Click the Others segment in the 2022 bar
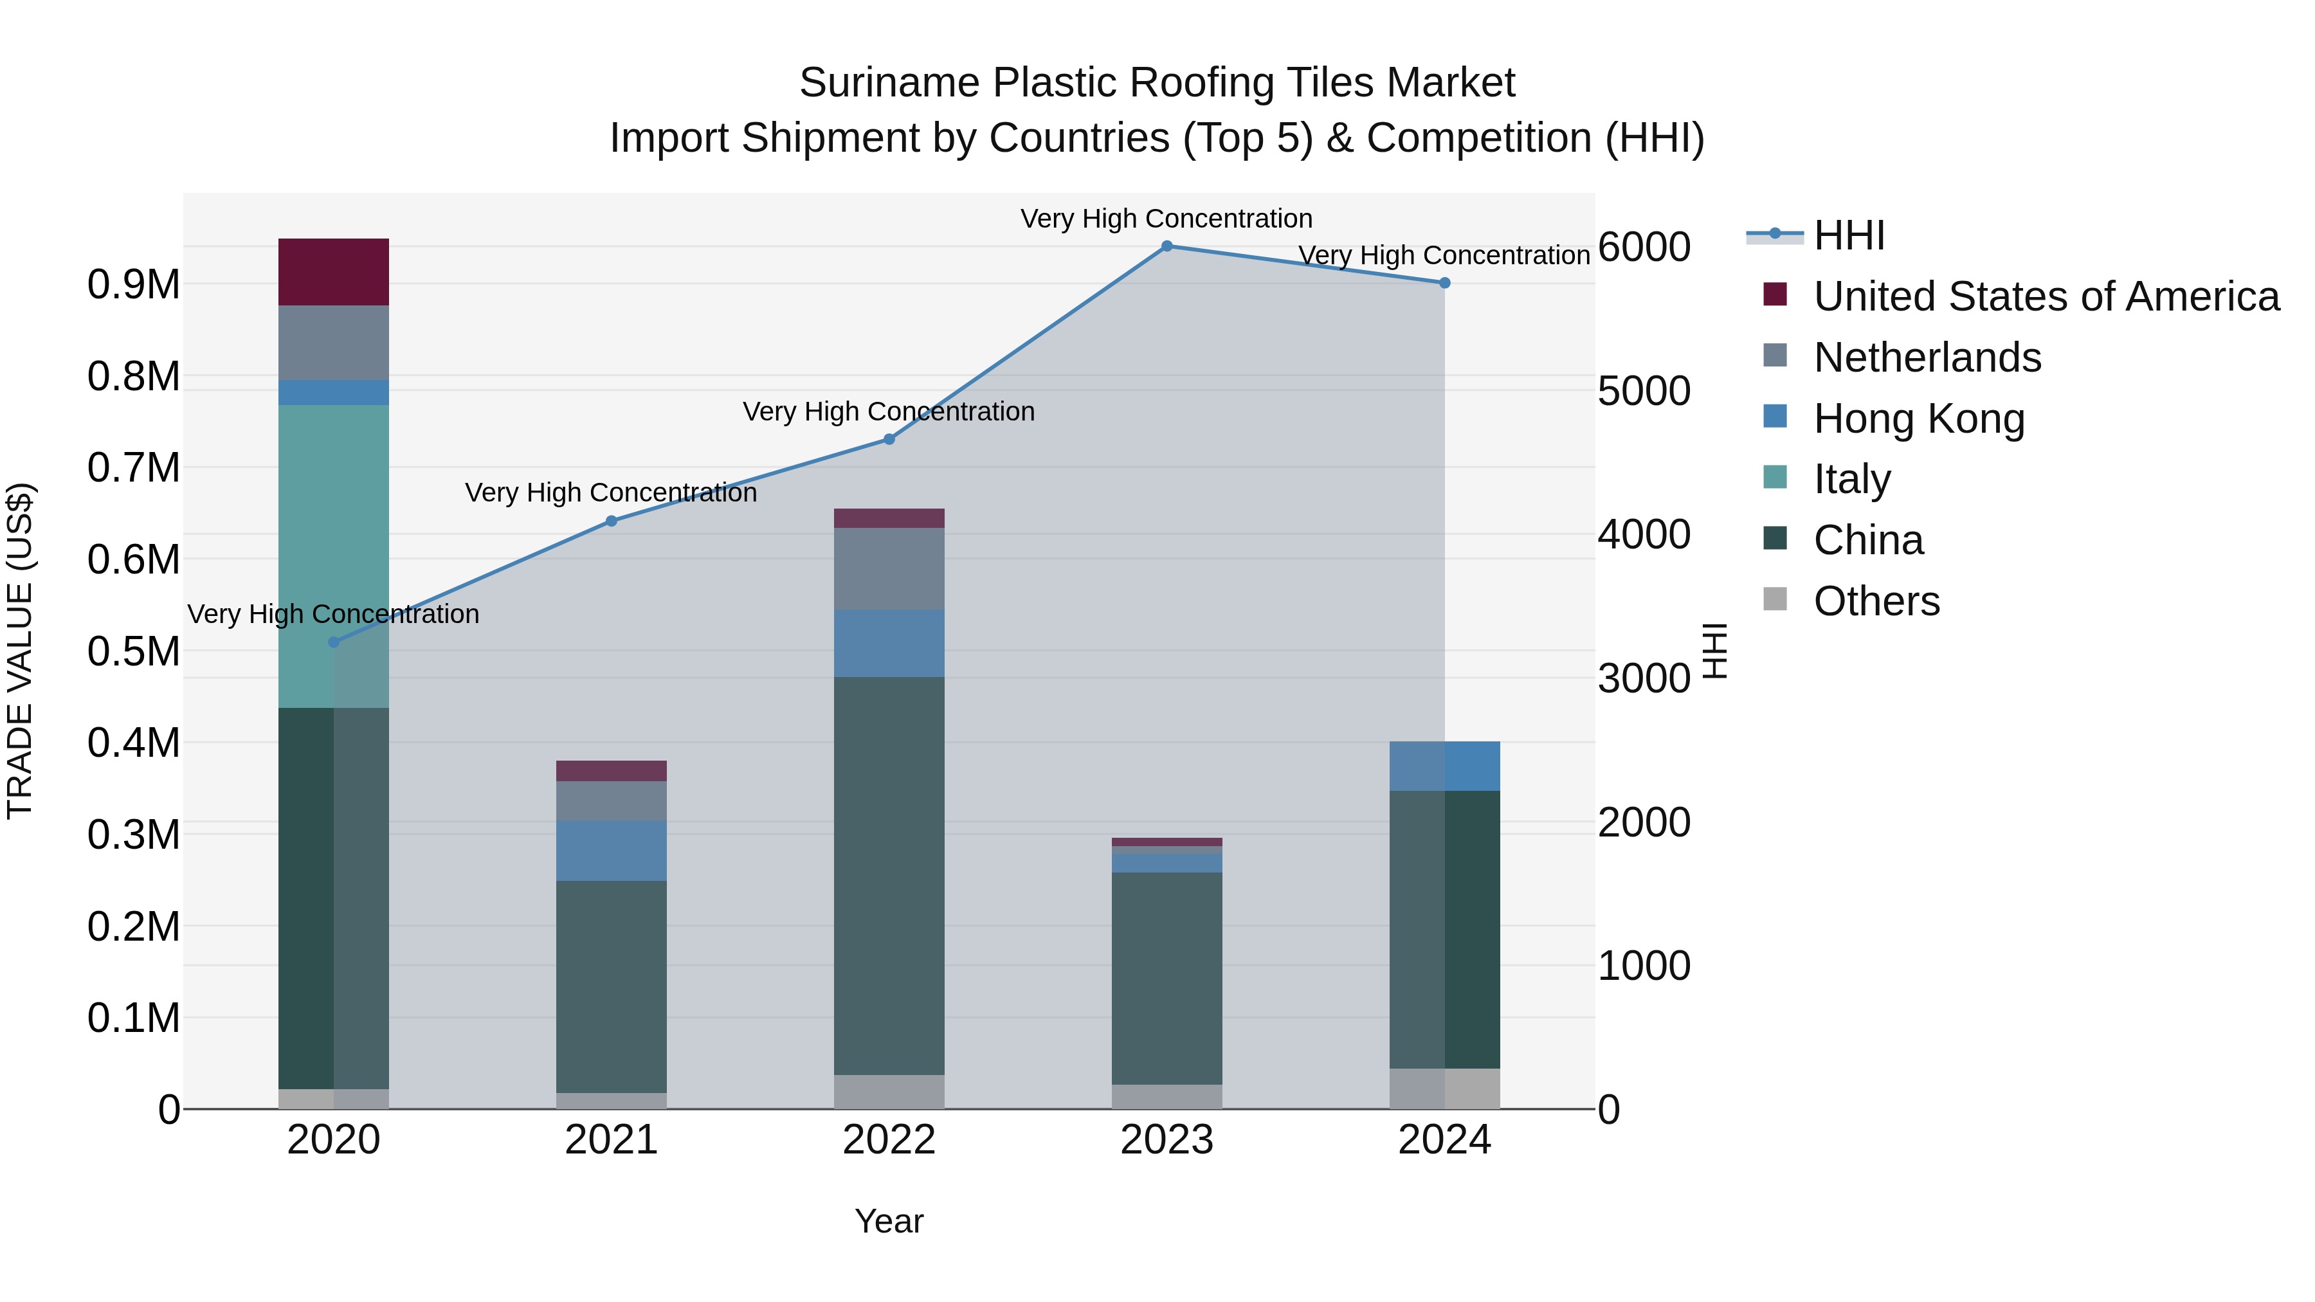Image resolution: width=2315 pixels, height=1302 pixels. (889, 1092)
